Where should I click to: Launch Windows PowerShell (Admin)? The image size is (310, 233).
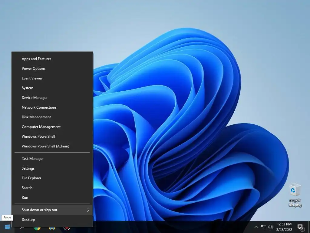(52, 146)
